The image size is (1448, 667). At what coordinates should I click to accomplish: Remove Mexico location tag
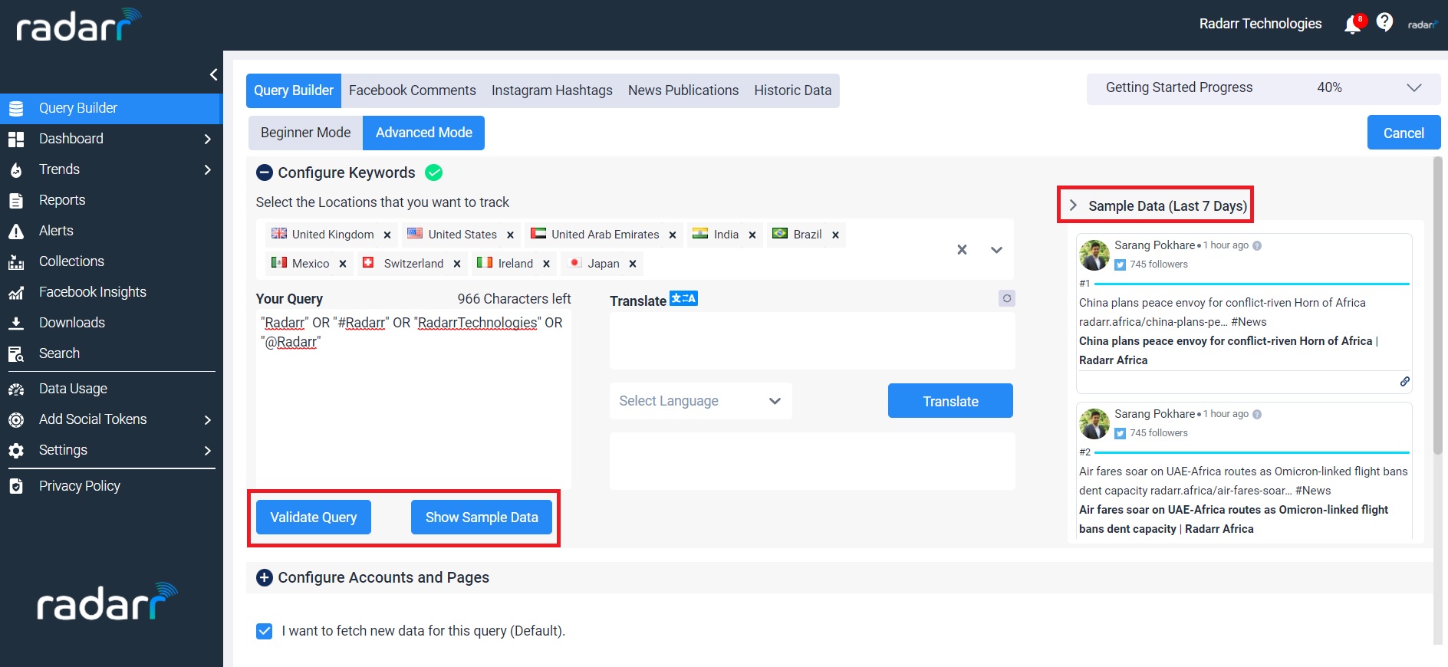point(343,264)
